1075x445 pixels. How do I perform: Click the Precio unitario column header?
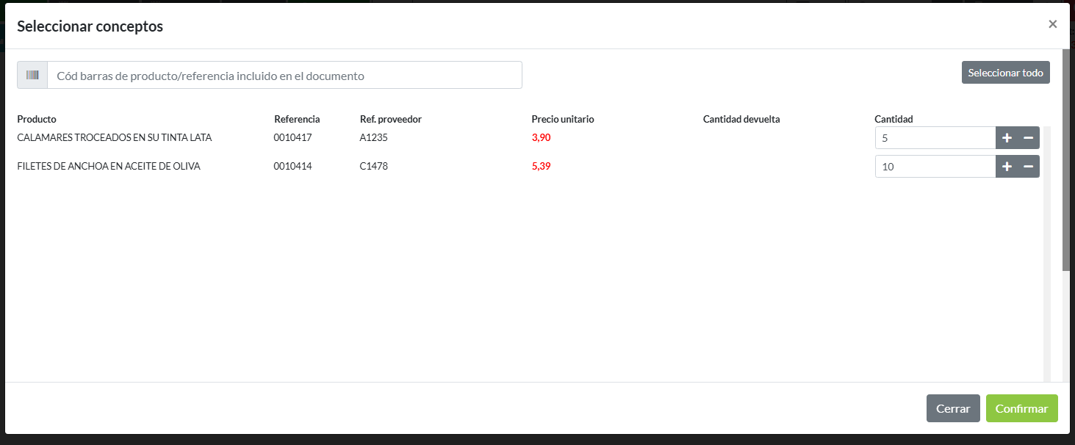coord(562,119)
